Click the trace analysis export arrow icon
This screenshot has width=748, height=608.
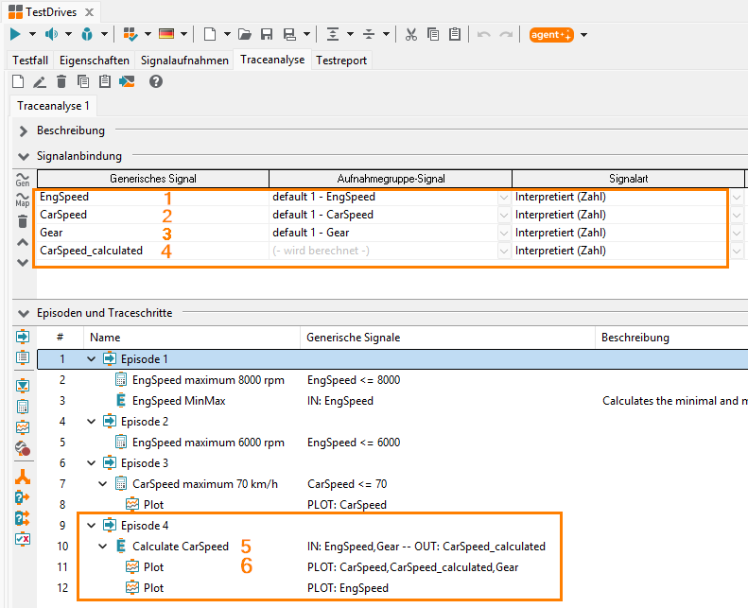click(127, 81)
